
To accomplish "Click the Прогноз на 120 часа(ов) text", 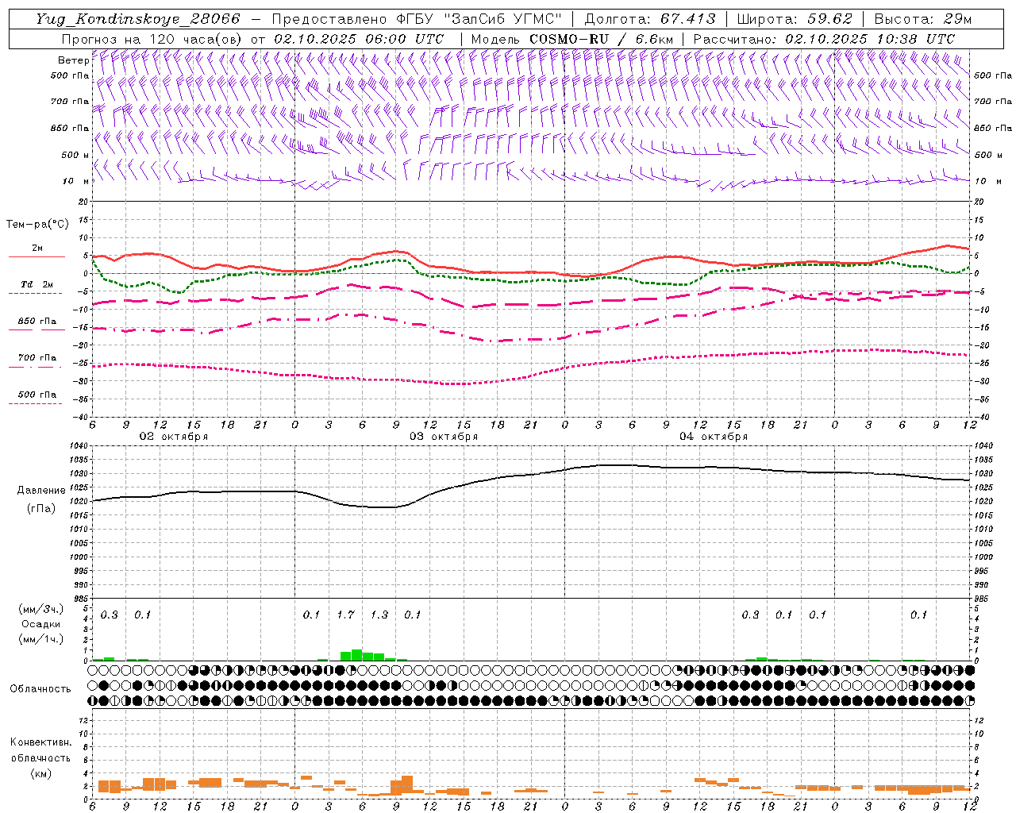I will click(152, 39).
